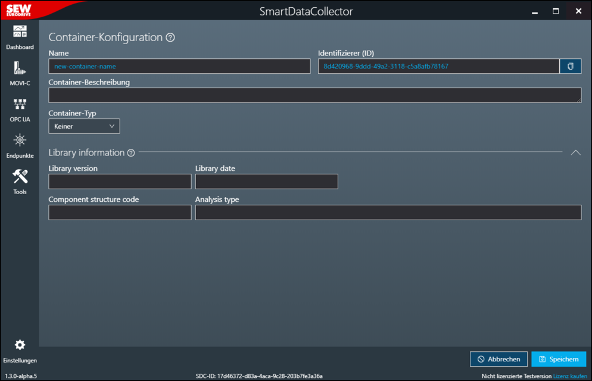
Task: Open the Dashboard from the sidebar
Action: pos(20,36)
